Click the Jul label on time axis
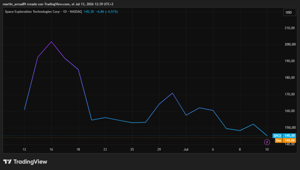300x170 pixels. coord(186,149)
